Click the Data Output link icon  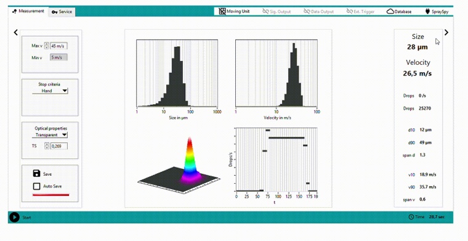pos(307,11)
